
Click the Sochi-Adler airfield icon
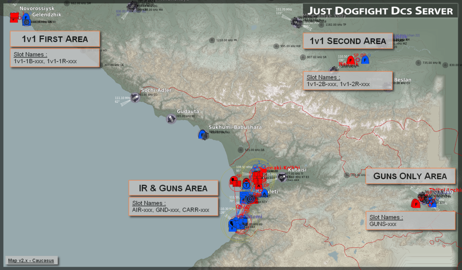135,98
